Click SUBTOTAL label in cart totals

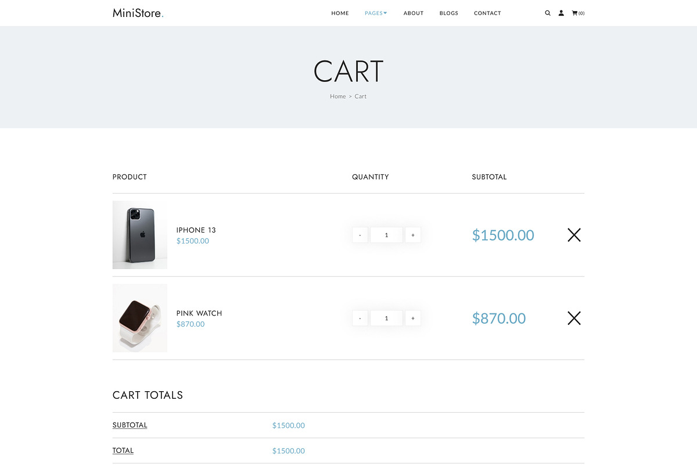pyautogui.click(x=130, y=425)
